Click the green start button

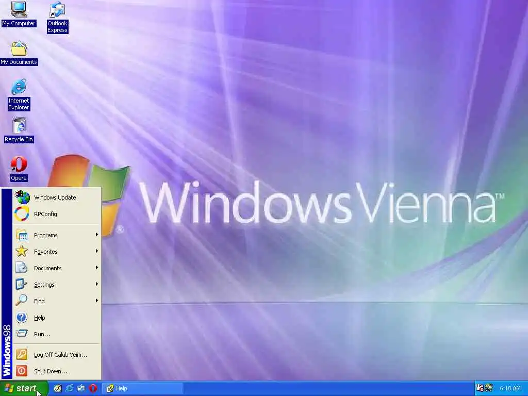(24, 388)
